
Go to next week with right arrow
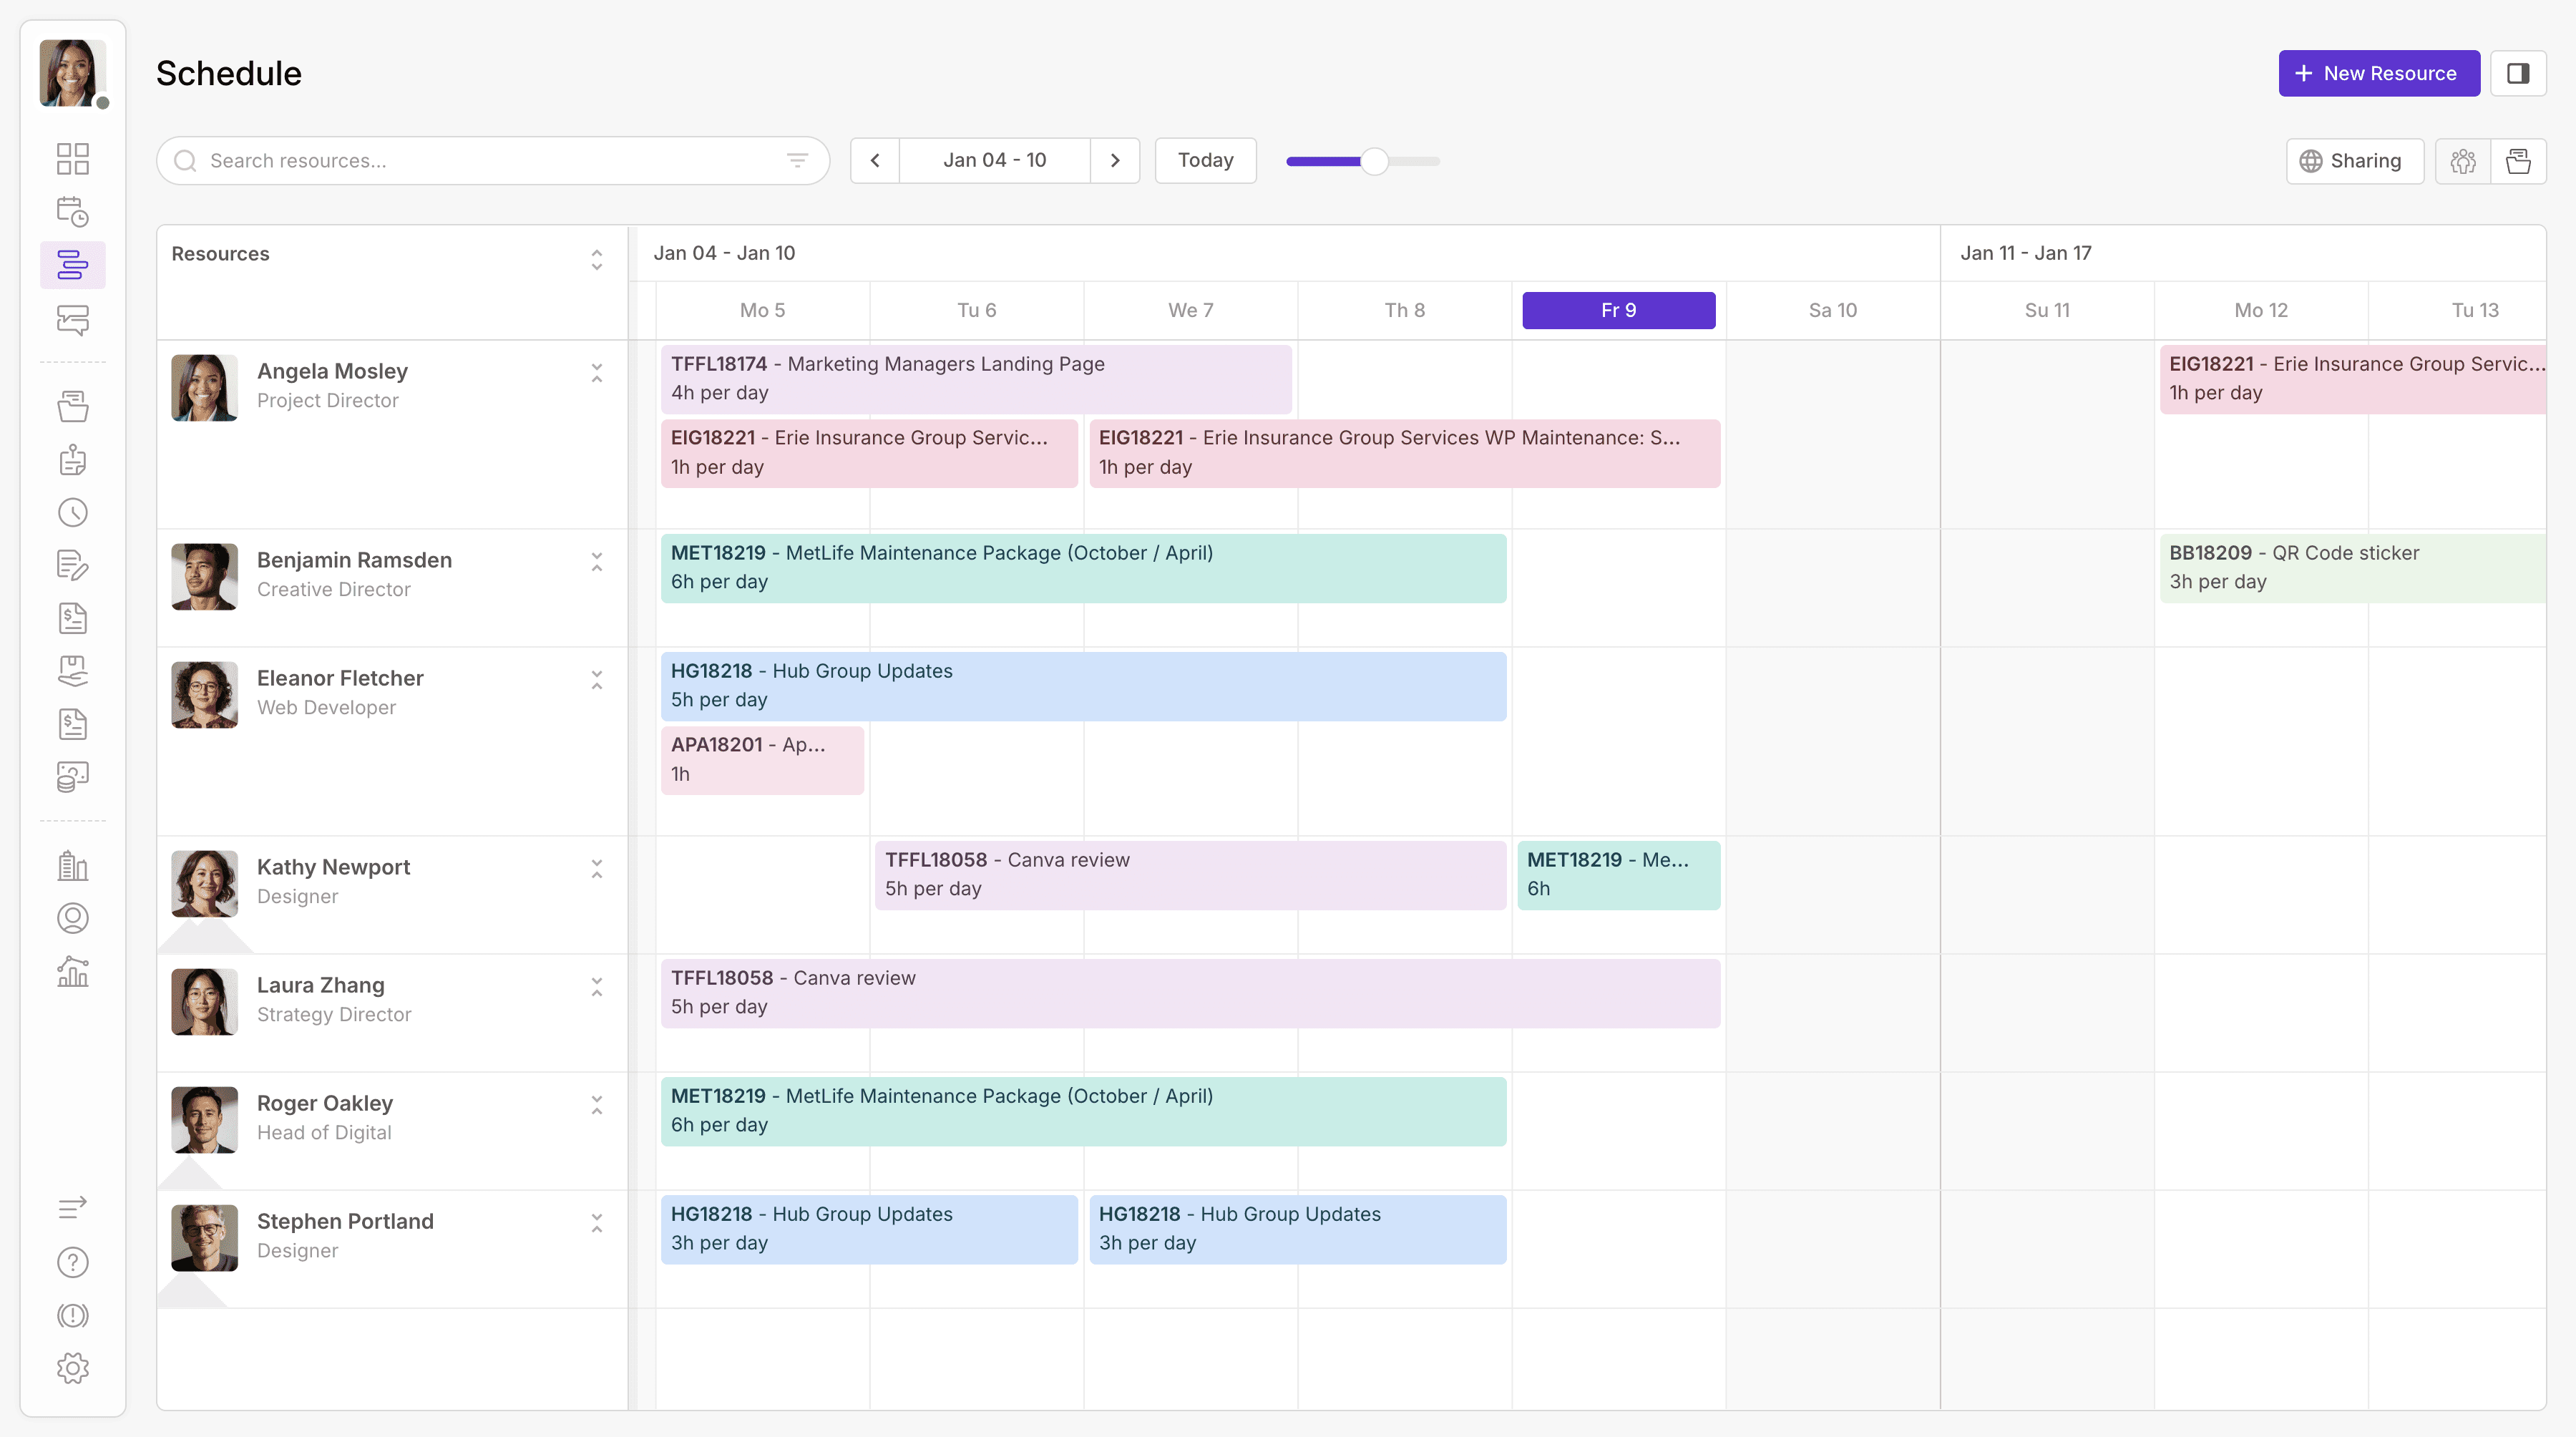1115,161
